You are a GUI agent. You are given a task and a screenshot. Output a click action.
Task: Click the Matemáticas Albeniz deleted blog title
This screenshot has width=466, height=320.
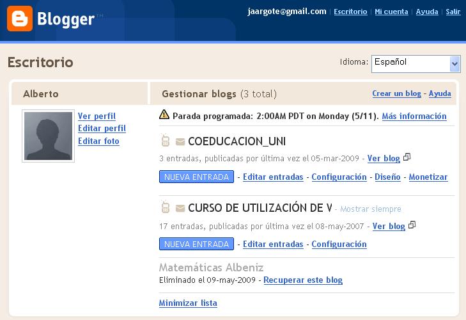point(211,268)
